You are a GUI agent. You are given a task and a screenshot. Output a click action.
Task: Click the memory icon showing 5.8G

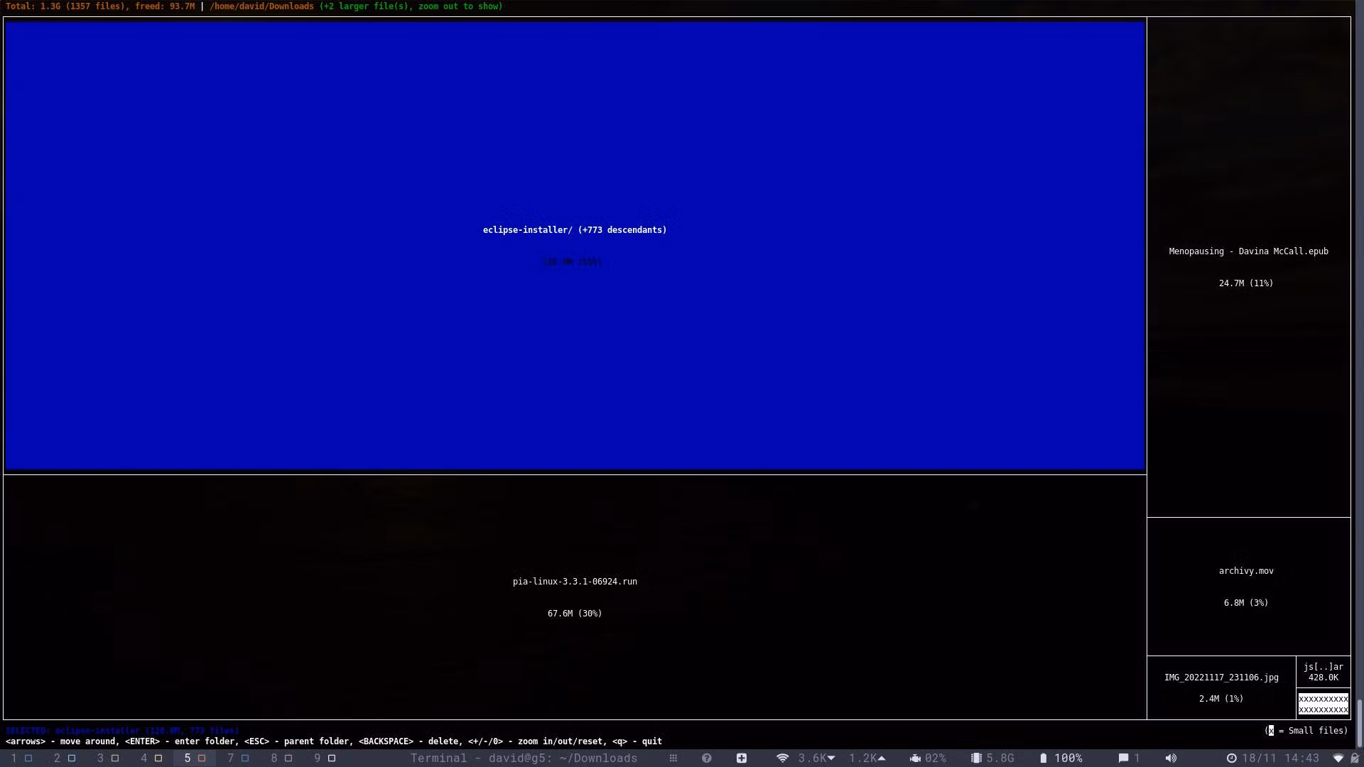[976, 758]
